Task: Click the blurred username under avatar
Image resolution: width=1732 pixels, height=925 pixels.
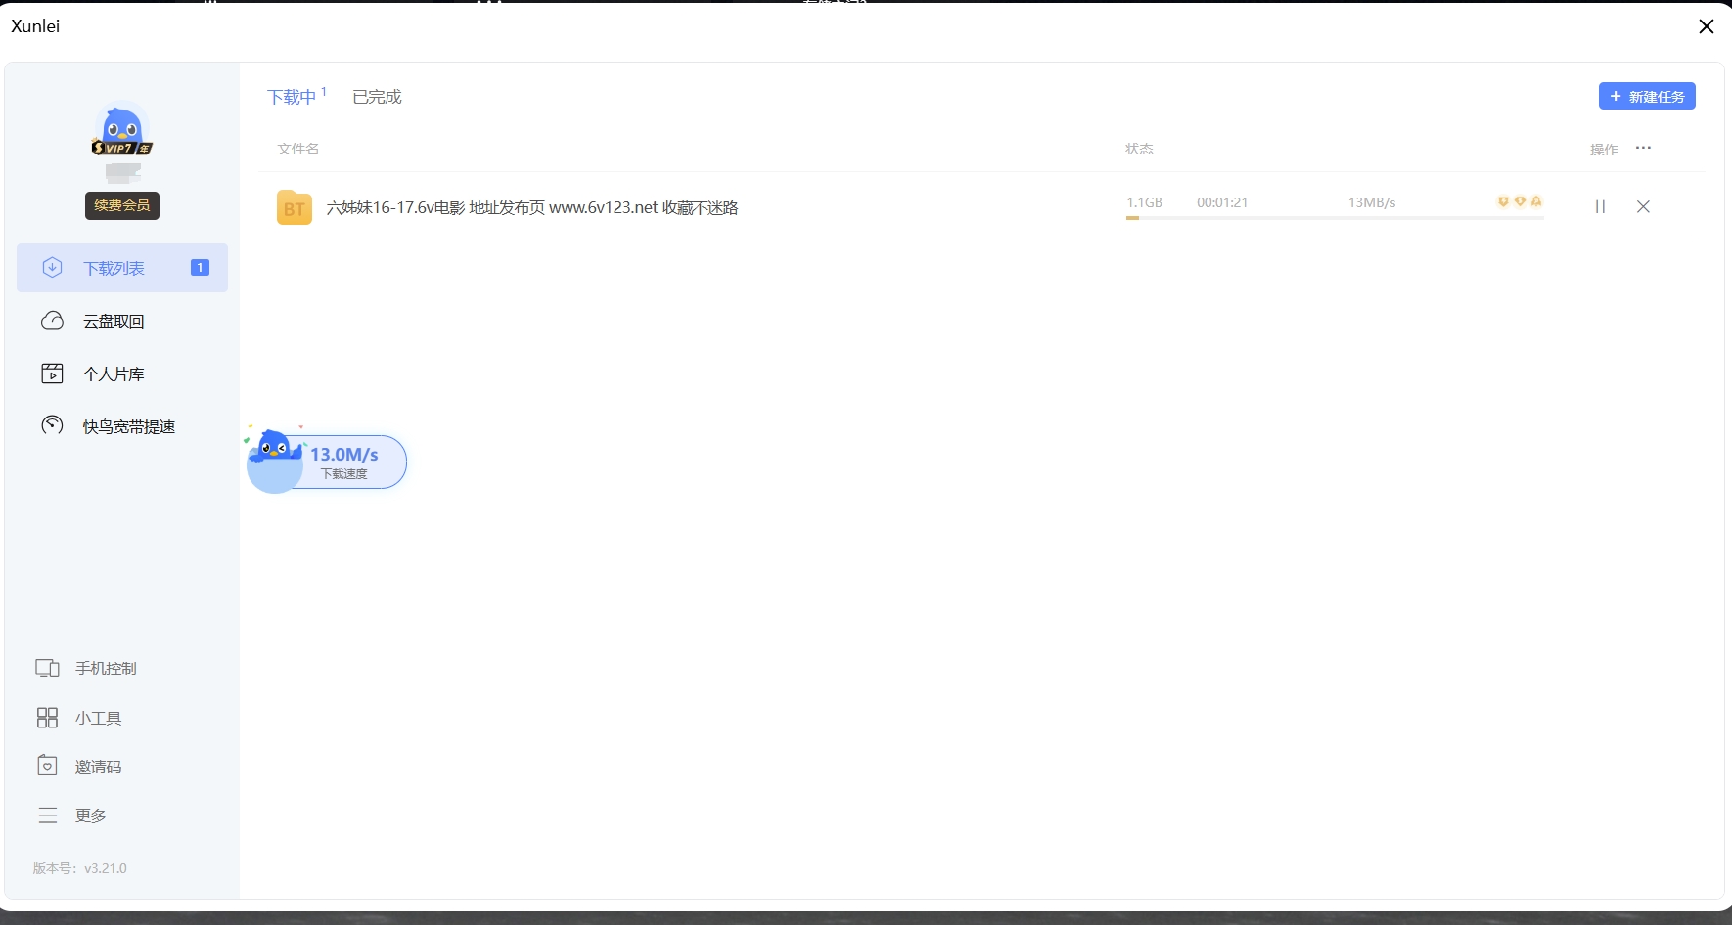Action: (122, 173)
